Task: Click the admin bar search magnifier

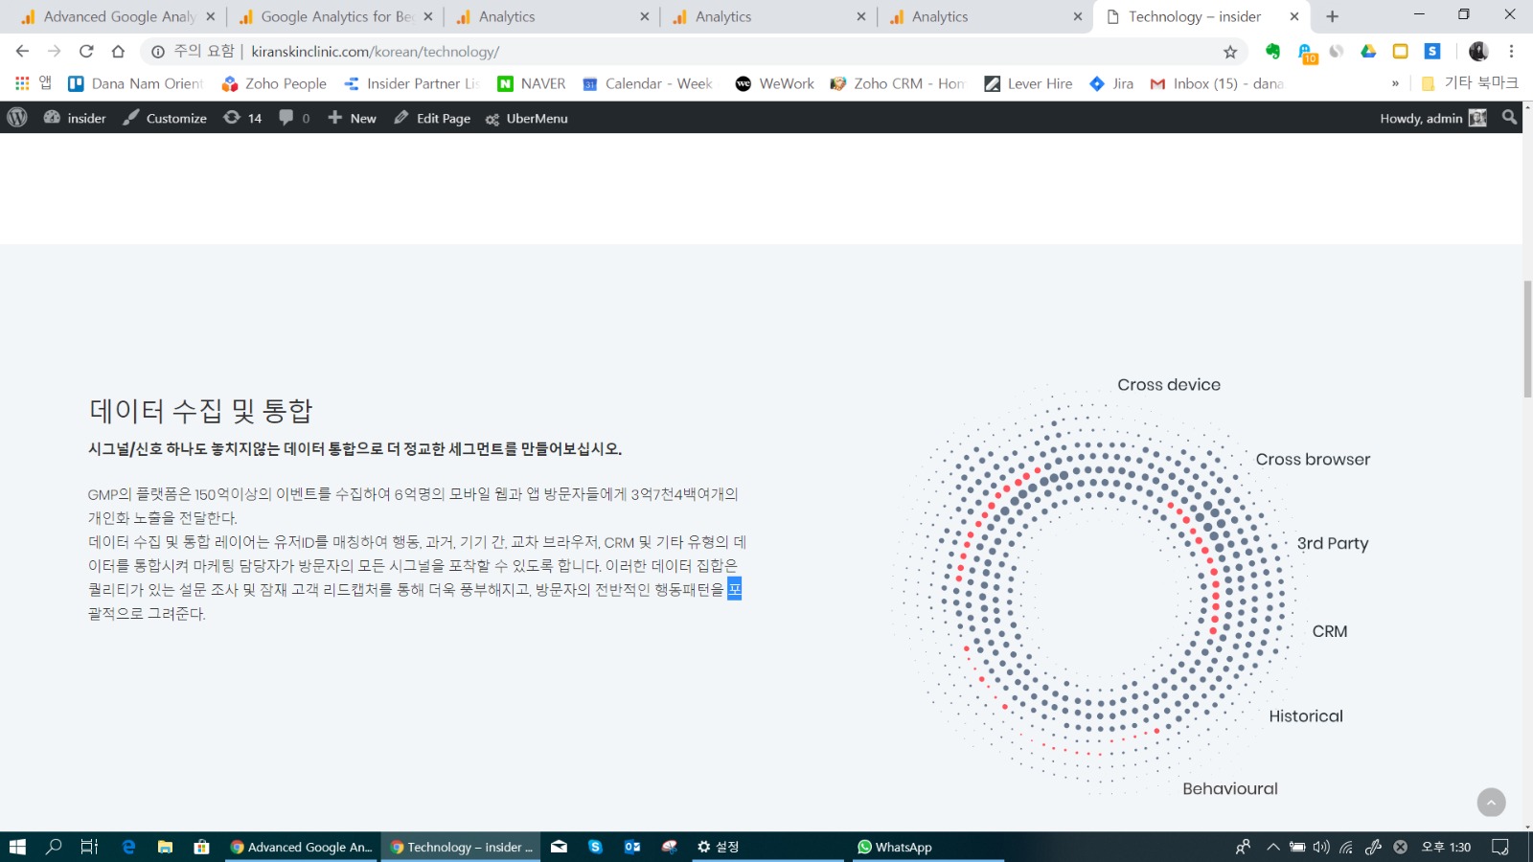Action: (x=1510, y=118)
